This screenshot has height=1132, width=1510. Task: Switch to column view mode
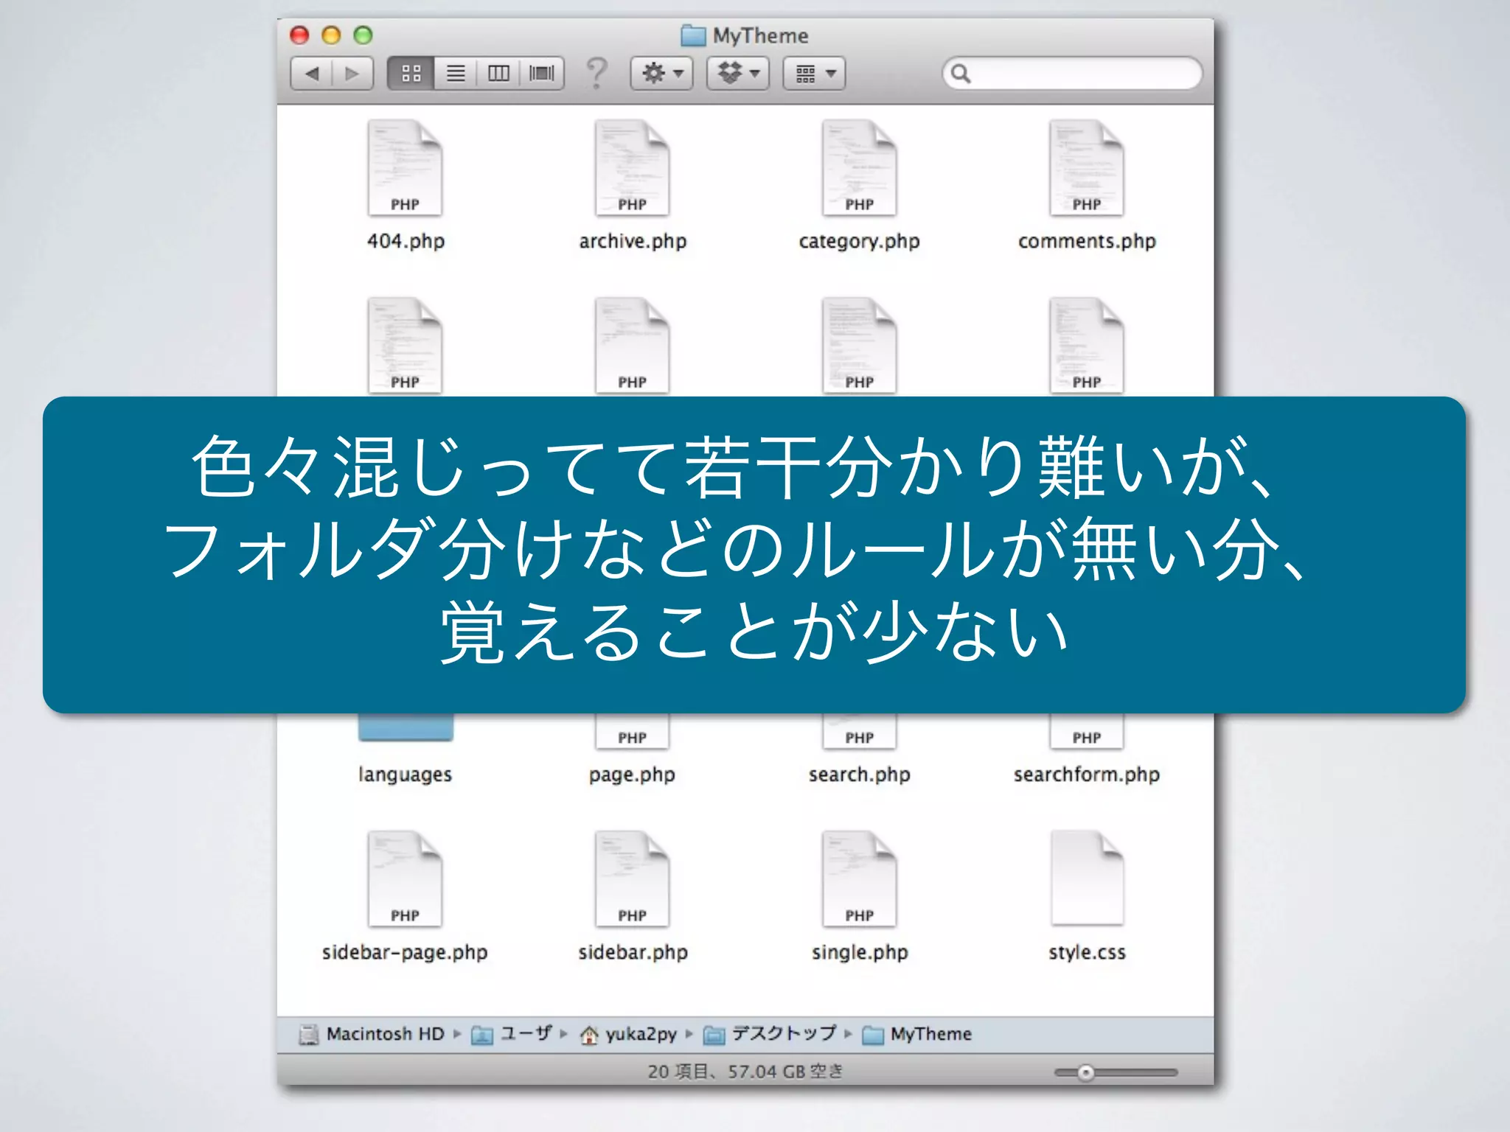498,73
